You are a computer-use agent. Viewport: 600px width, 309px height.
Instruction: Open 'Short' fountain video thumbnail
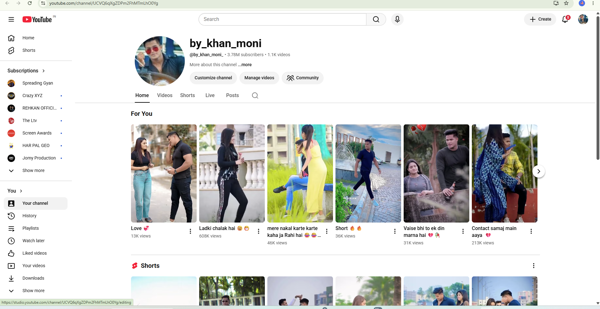pyautogui.click(x=368, y=174)
